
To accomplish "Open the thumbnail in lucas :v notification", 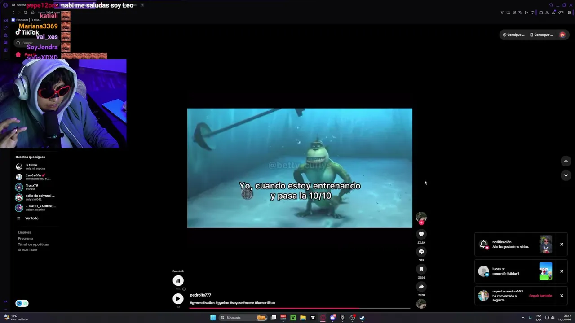I will (546, 271).
